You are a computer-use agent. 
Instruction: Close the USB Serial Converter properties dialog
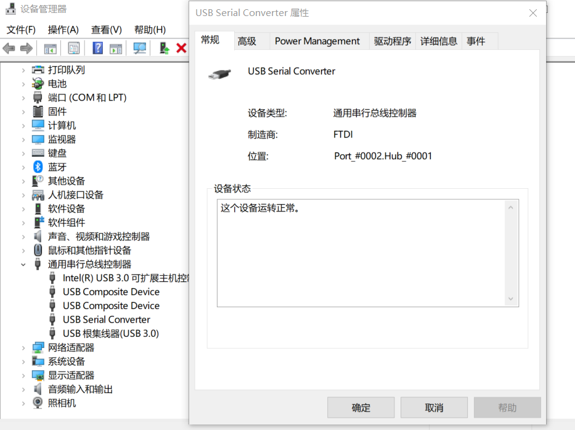[533, 13]
